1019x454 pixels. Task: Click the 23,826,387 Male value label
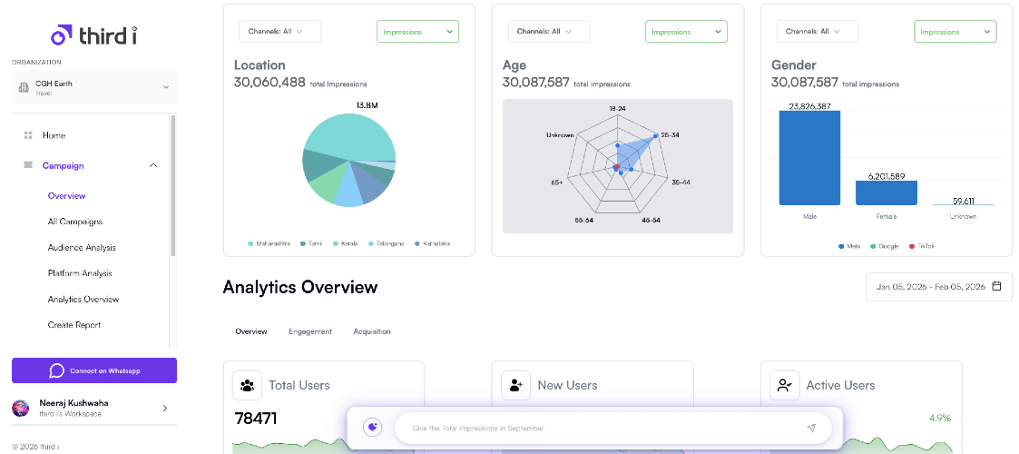(x=809, y=106)
